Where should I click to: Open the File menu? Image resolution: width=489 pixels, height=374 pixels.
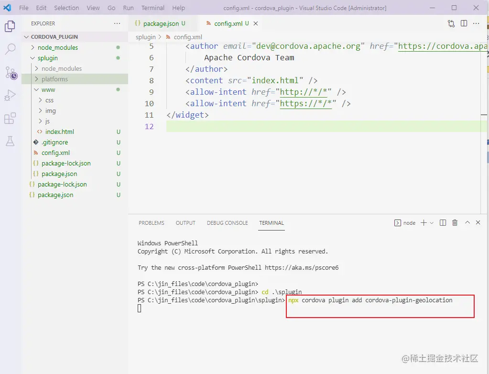tap(24, 8)
